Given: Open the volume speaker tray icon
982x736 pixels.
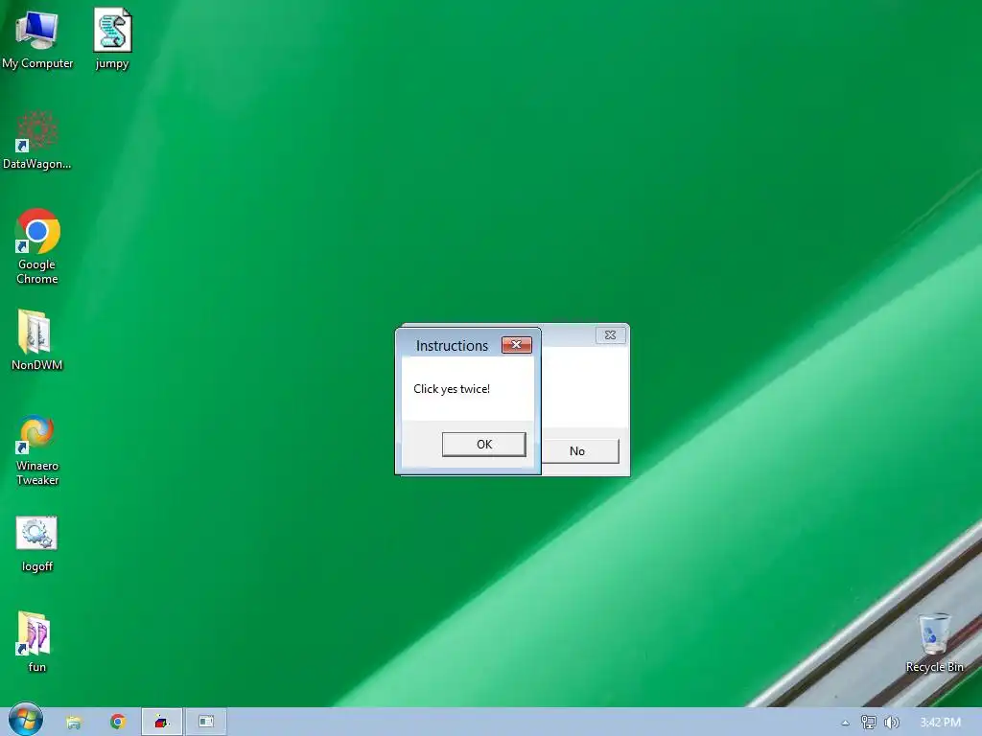Looking at the screenshot, I should pyautogui.click(x=891, y=723).
